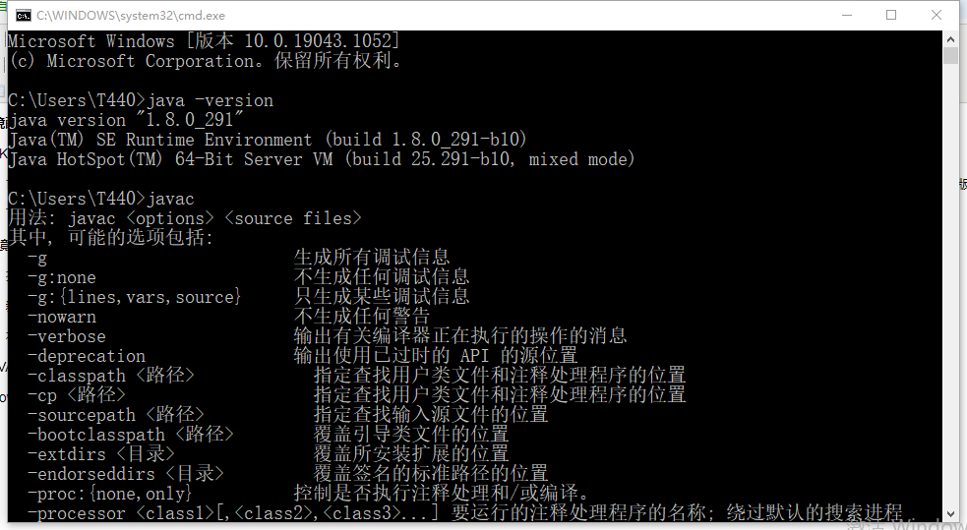
Task: Click the '-sourcepath' option text
Action: 82,416
